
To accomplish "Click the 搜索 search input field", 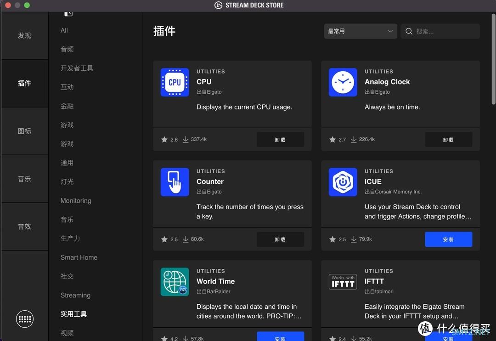I will tap(440, 31).
